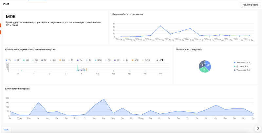Open the Pilot tab at bottom

coord(6,129)
